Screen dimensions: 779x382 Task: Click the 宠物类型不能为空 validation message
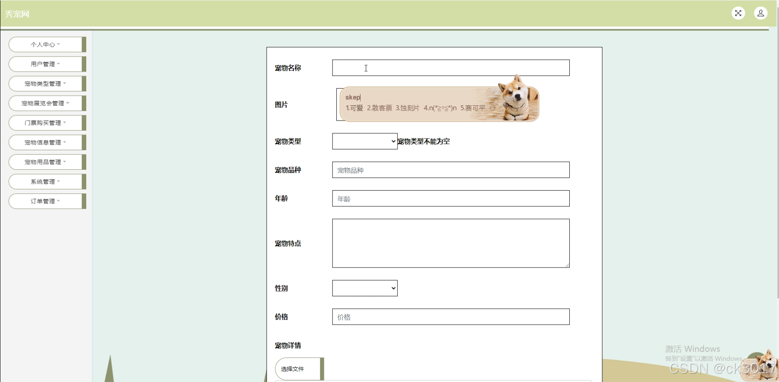pos(424,141)
